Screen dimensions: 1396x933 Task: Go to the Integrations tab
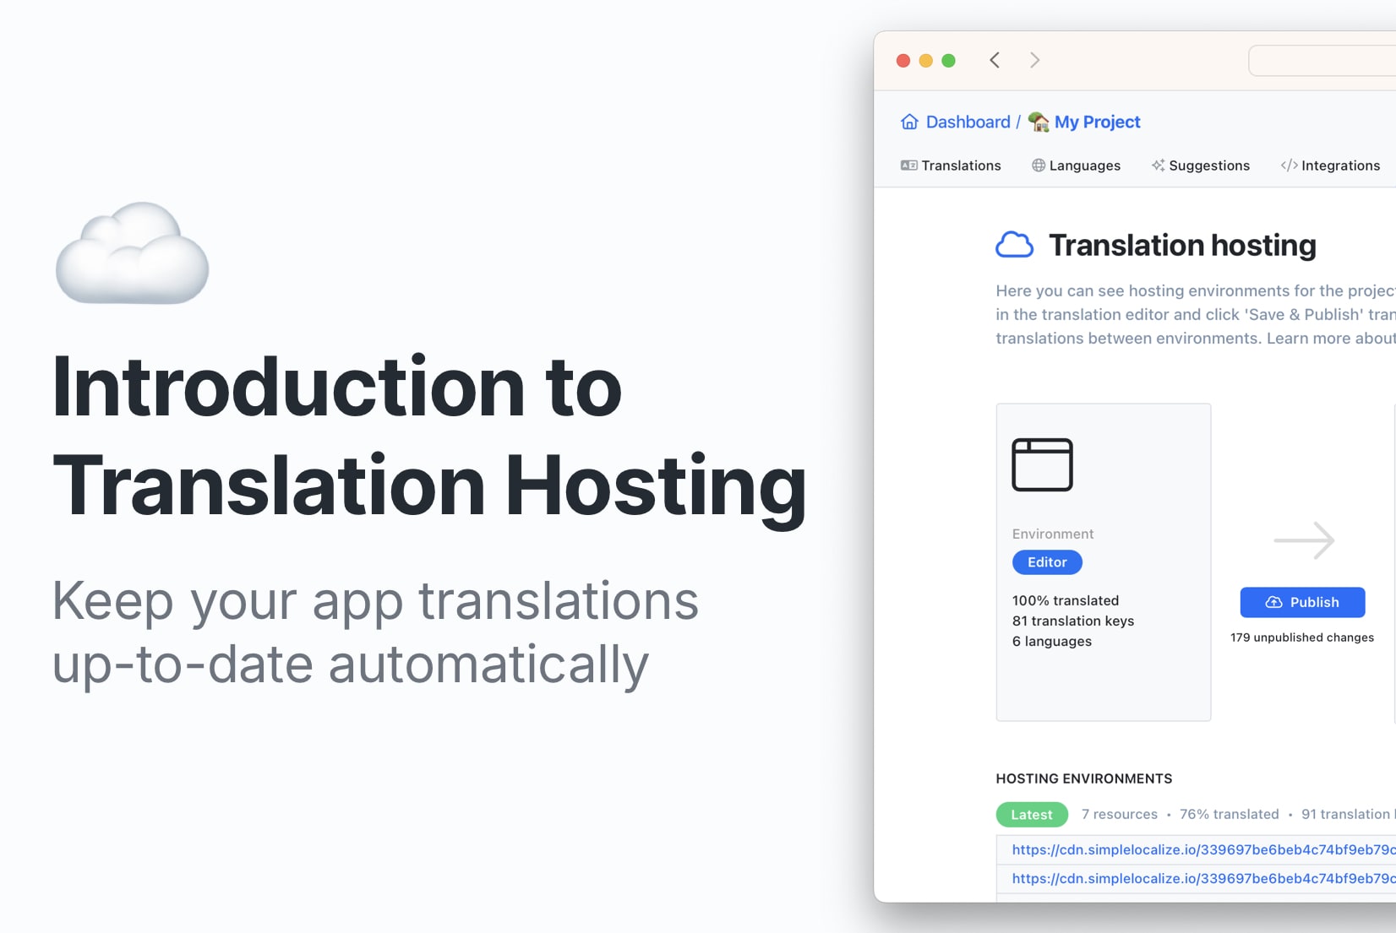coord(1330,165)
